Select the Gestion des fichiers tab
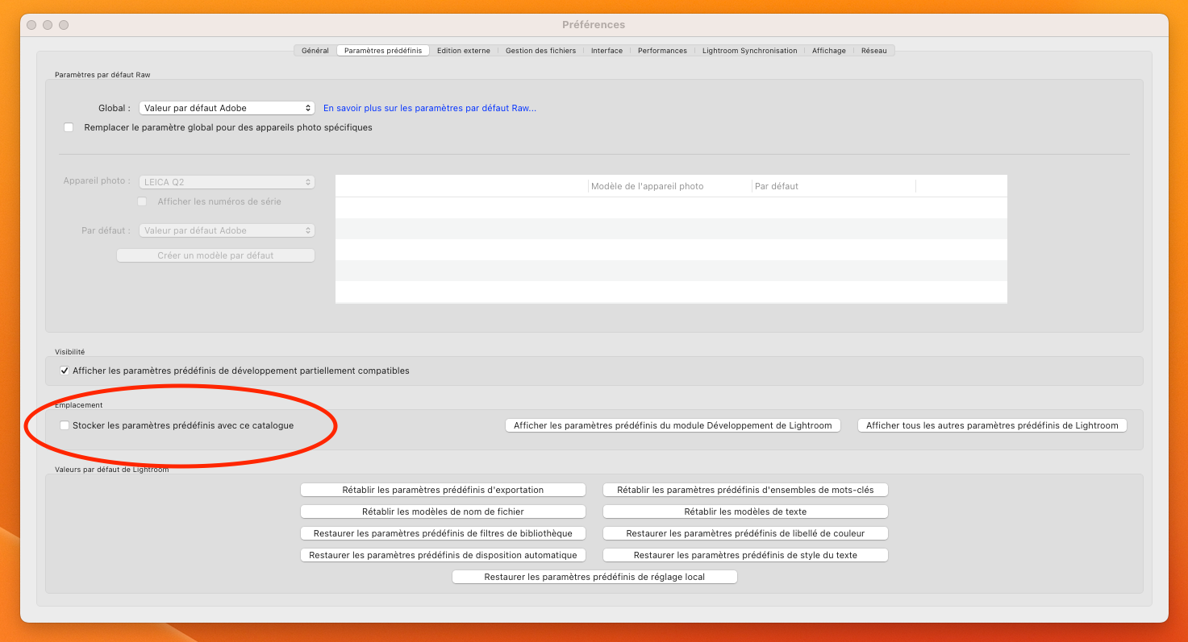 540,51
